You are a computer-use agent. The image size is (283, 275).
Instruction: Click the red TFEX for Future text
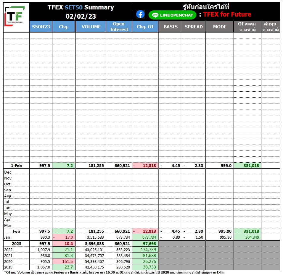tap(227, 14)
